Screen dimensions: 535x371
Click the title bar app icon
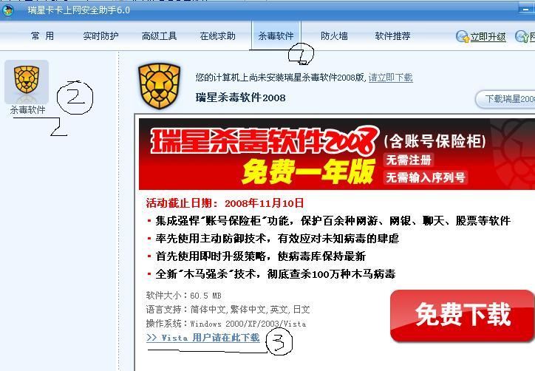pos(7,10)
